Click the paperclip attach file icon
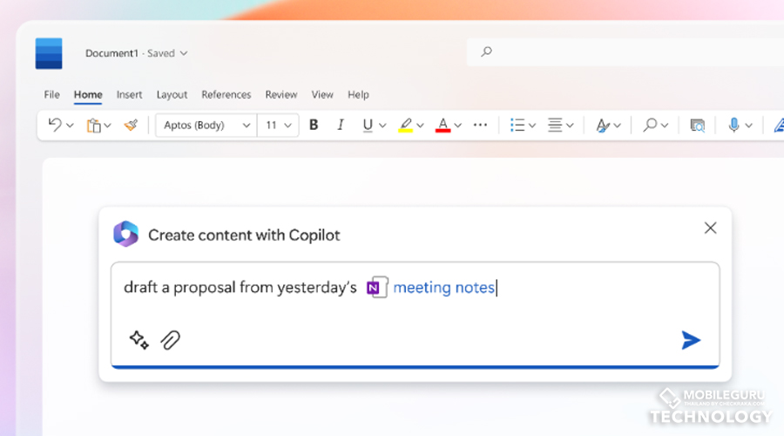784x436 pixels. [170, 340]
